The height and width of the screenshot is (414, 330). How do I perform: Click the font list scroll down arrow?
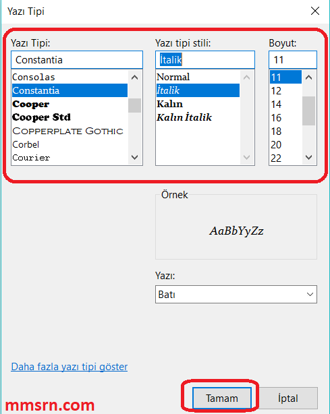pyautogui.click(x=135, y=157)
